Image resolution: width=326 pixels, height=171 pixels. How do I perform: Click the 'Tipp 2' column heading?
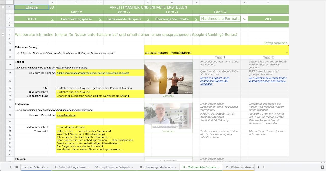pos(268,57)
